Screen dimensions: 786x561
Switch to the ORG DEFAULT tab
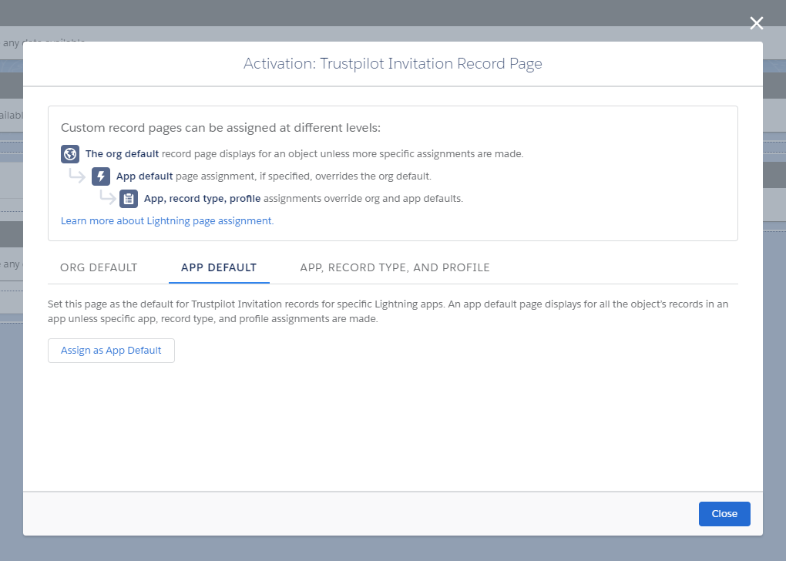point(99,267)
